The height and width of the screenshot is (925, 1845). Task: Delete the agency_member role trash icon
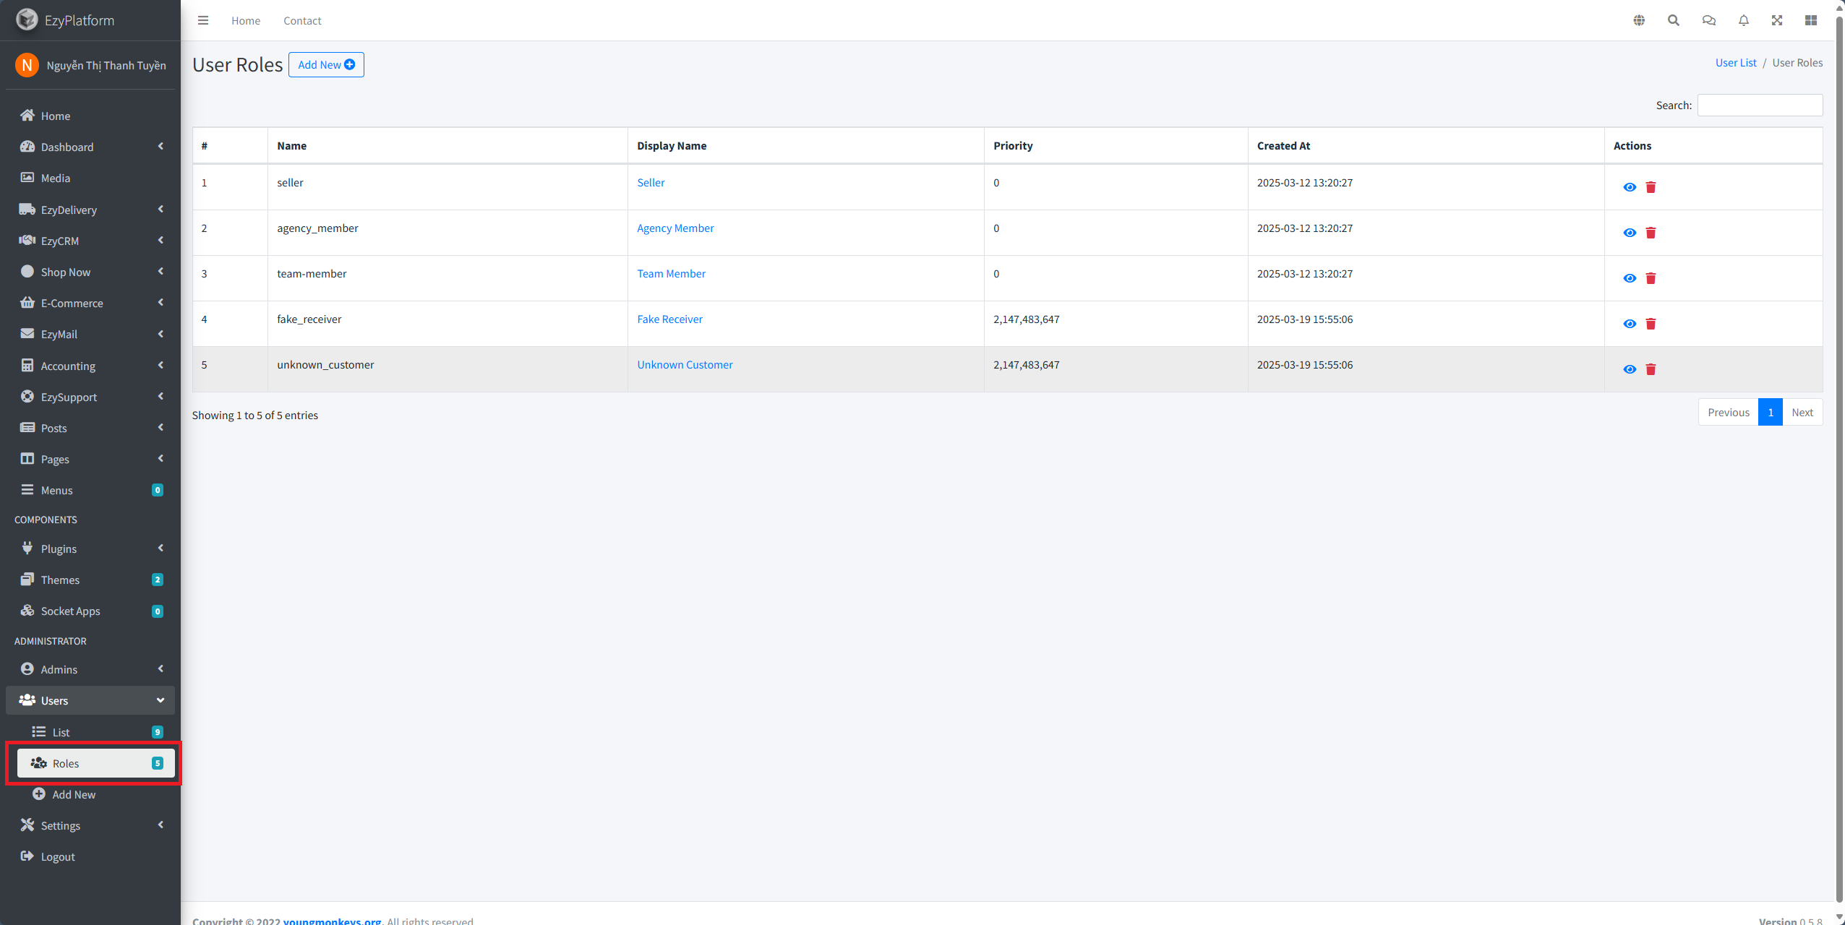[1651, 233]
